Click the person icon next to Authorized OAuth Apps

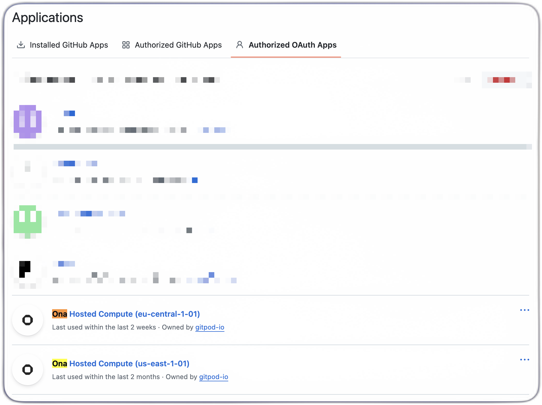pyautogui.click(x=239, y=45)
